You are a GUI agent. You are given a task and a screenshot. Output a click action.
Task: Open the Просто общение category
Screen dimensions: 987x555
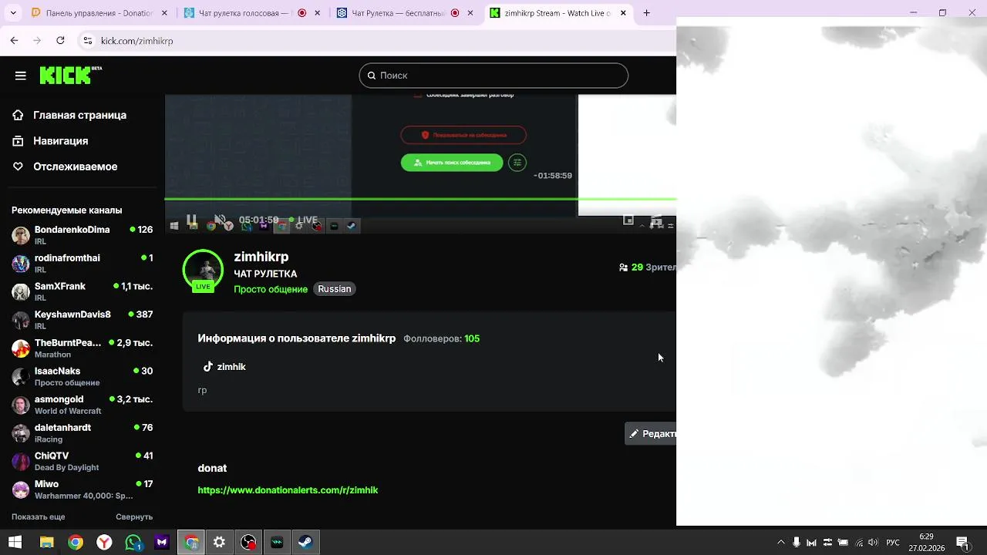click(x=271, y=289)
